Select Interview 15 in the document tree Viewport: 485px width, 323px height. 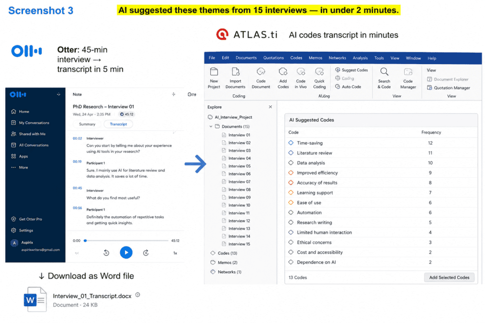[x=237, y=244]
